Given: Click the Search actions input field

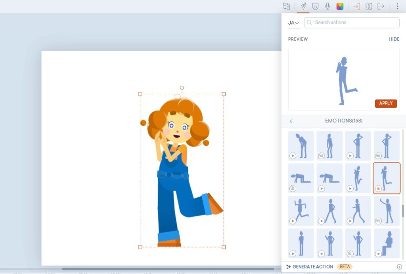Looking at the screenshot, I should pos(351,23).
